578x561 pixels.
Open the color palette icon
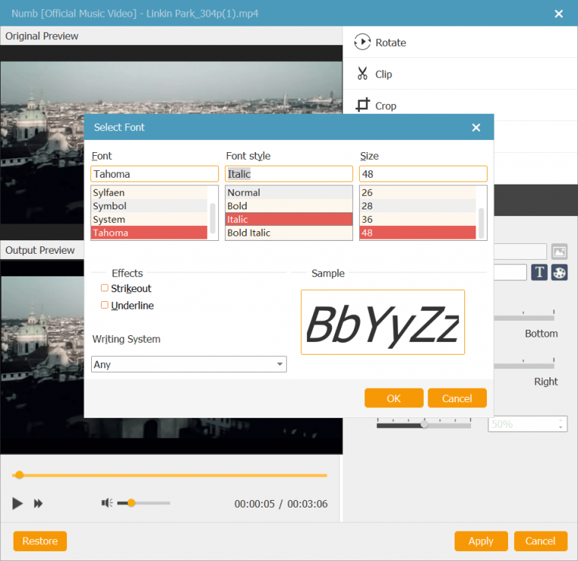tap(559, 273)
